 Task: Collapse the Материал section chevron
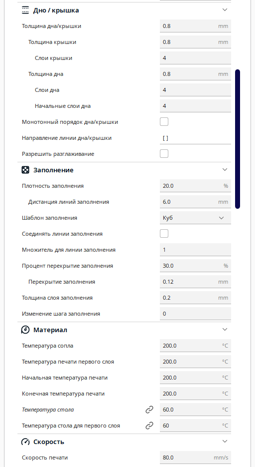225,330
